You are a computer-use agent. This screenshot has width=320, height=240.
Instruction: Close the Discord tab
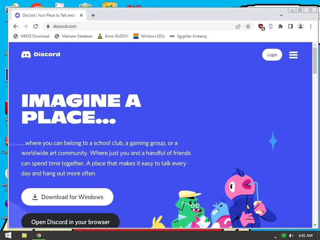tap(81, 15)
